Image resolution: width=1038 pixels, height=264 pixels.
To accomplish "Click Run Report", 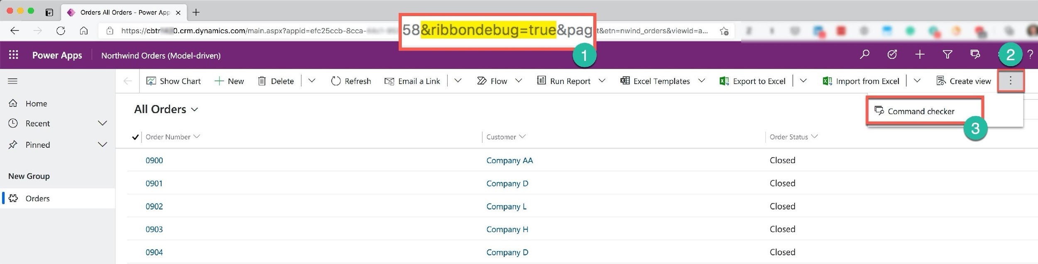I will [563, 81].
